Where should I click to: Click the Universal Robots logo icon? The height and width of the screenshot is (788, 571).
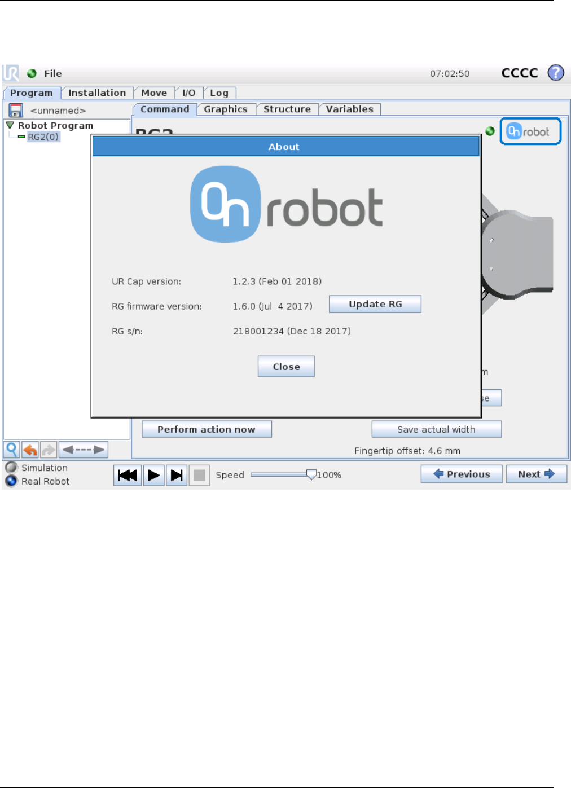(11, 73)
